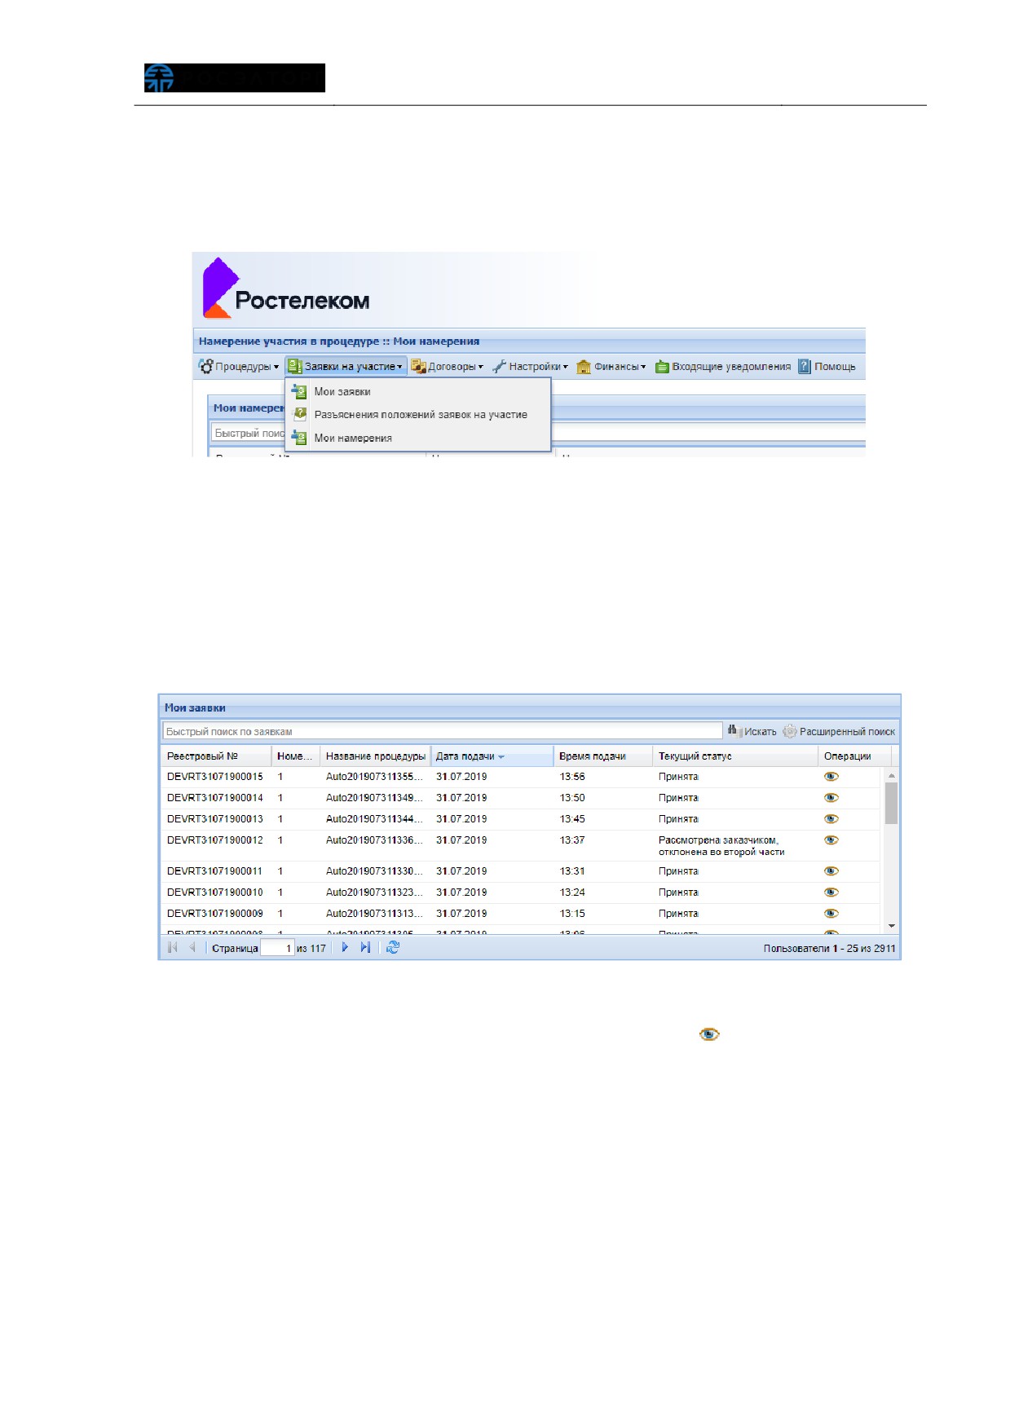The height and width of the screenshot is (1428, 1010).
Task: Sort by the Дата подачи column header
Action: point(492,756)
